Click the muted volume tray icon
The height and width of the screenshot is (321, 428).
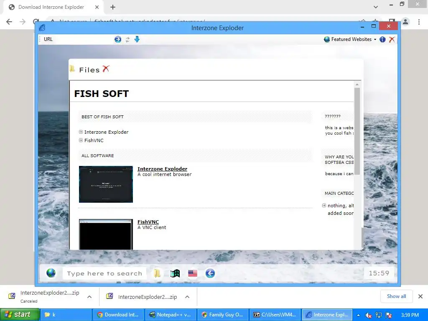click(x=368, y=315)
